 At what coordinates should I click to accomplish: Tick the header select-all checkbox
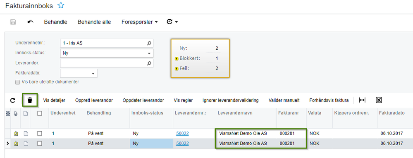point(40,114)
